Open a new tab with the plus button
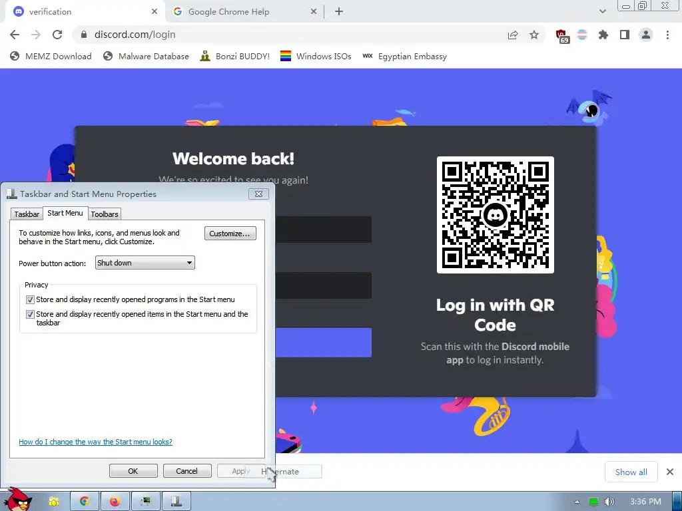The height and width of the screenshot is (511, 682). click(x=339, y=12)
